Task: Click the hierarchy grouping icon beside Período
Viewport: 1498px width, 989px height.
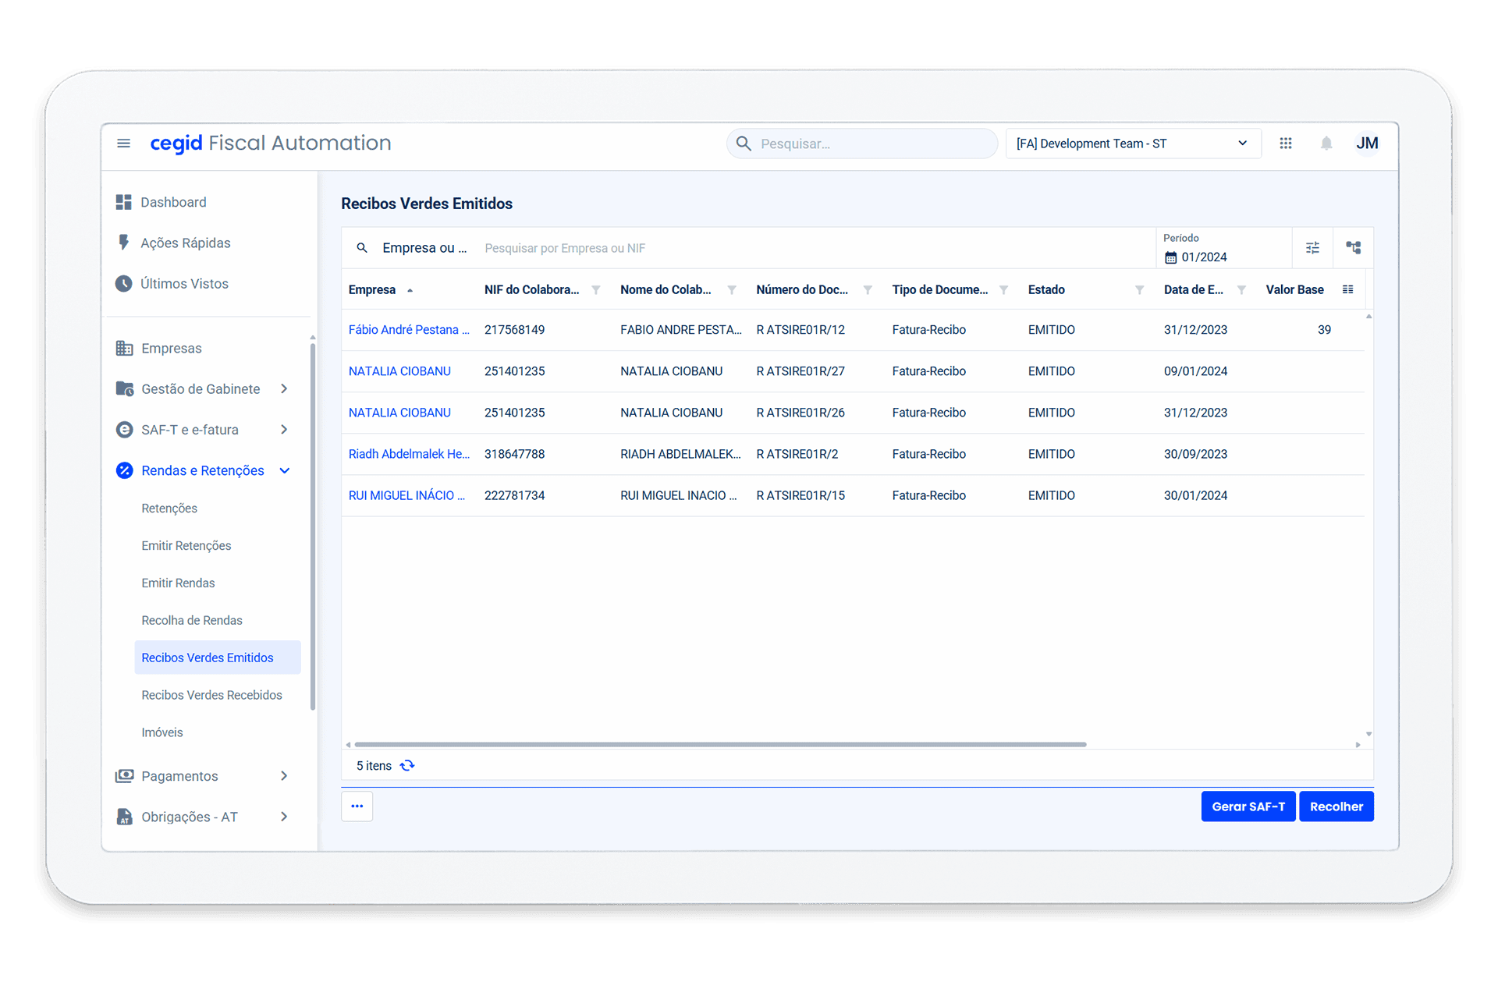Action: click(x=1354, y=248)
